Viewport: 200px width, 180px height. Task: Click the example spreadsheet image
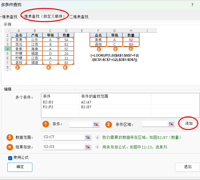coord(81,50)
